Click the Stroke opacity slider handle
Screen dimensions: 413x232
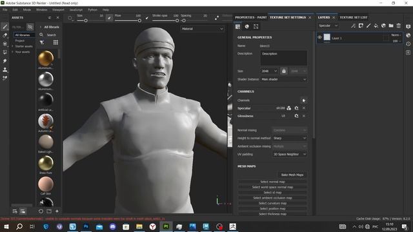pyautogui.click(x=177, y=21)
